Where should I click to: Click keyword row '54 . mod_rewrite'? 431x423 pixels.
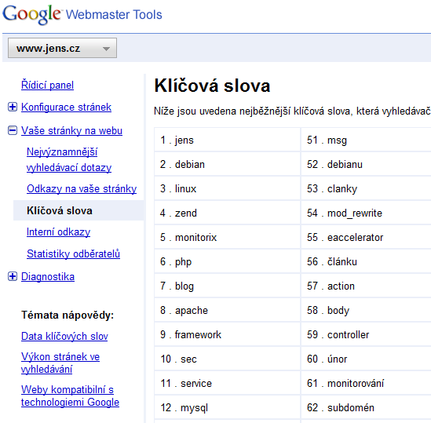pos(366,213)
